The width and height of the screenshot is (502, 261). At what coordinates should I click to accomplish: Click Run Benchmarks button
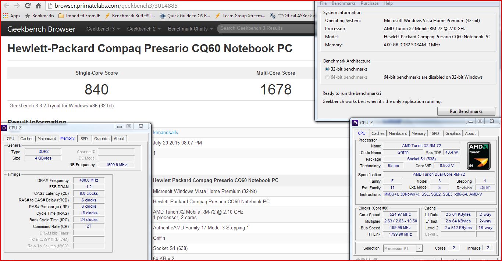pyautogui.click(x=466, y=111)
